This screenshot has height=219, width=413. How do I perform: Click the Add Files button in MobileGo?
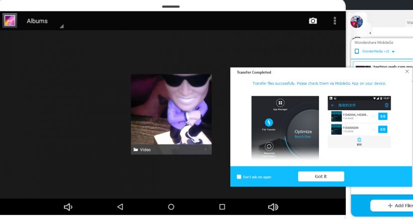pyautogui.click(x=392, y=206)
